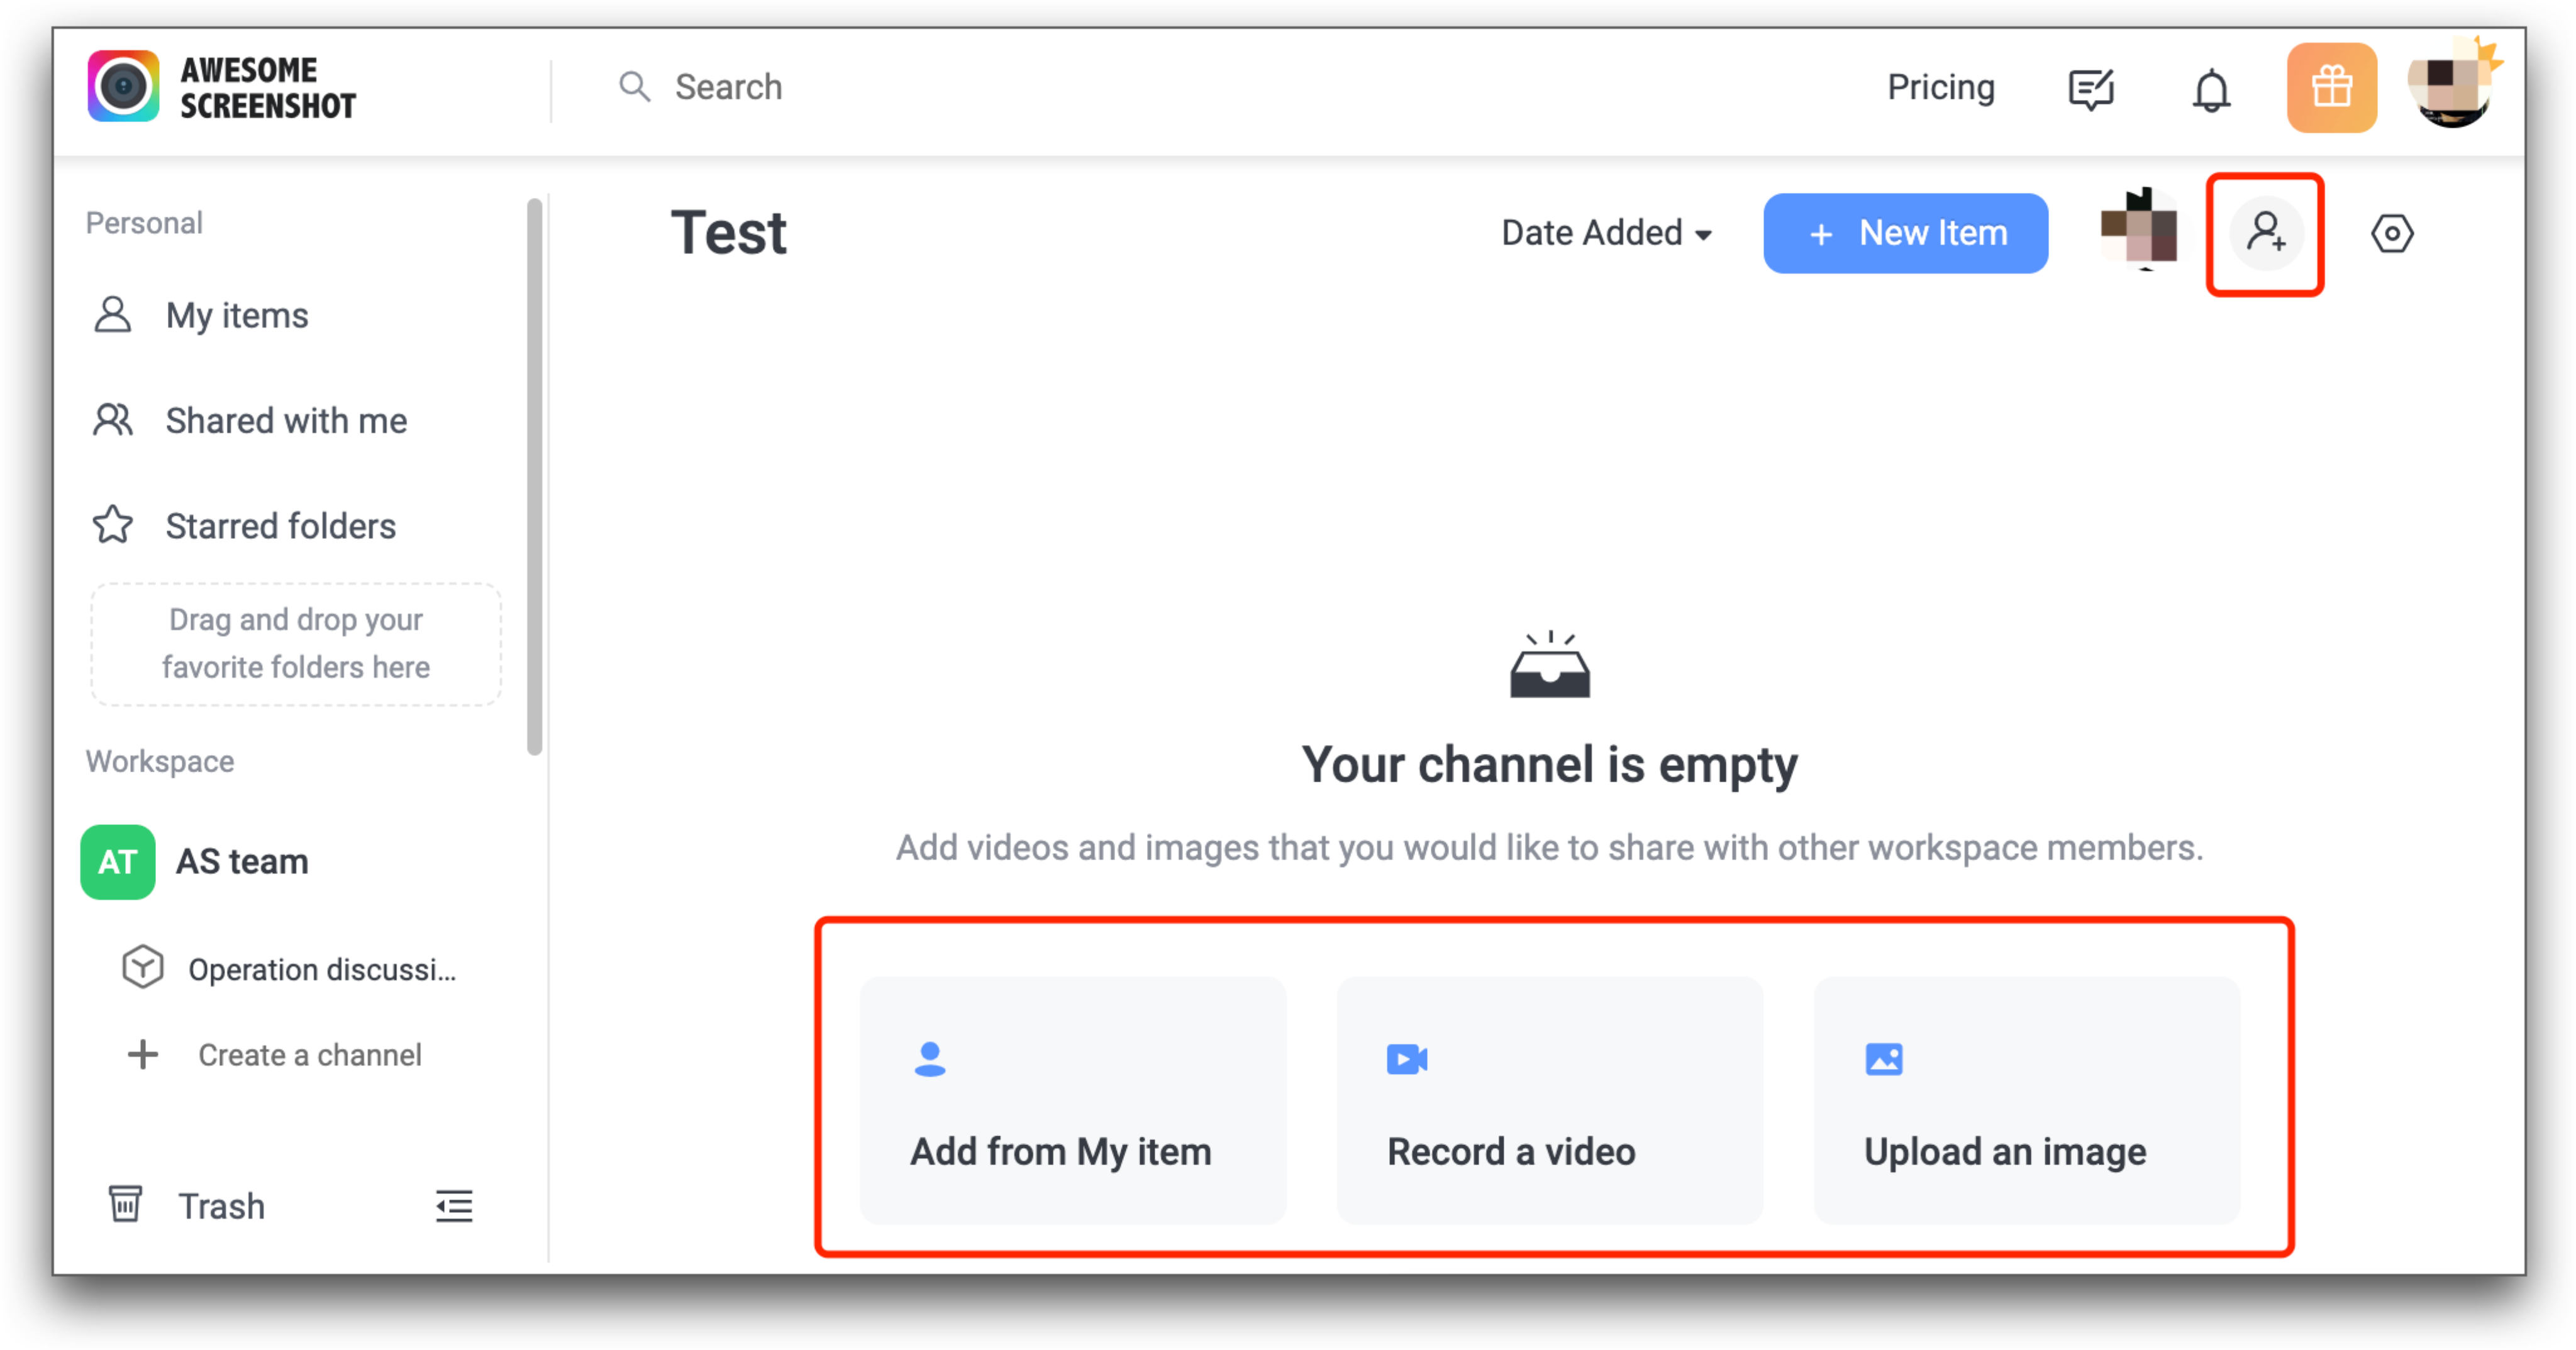Image resolution: width=2576 pixels, height=1350 pixels.
Task: Open the notifications bell
Action: coord(2210,89)
